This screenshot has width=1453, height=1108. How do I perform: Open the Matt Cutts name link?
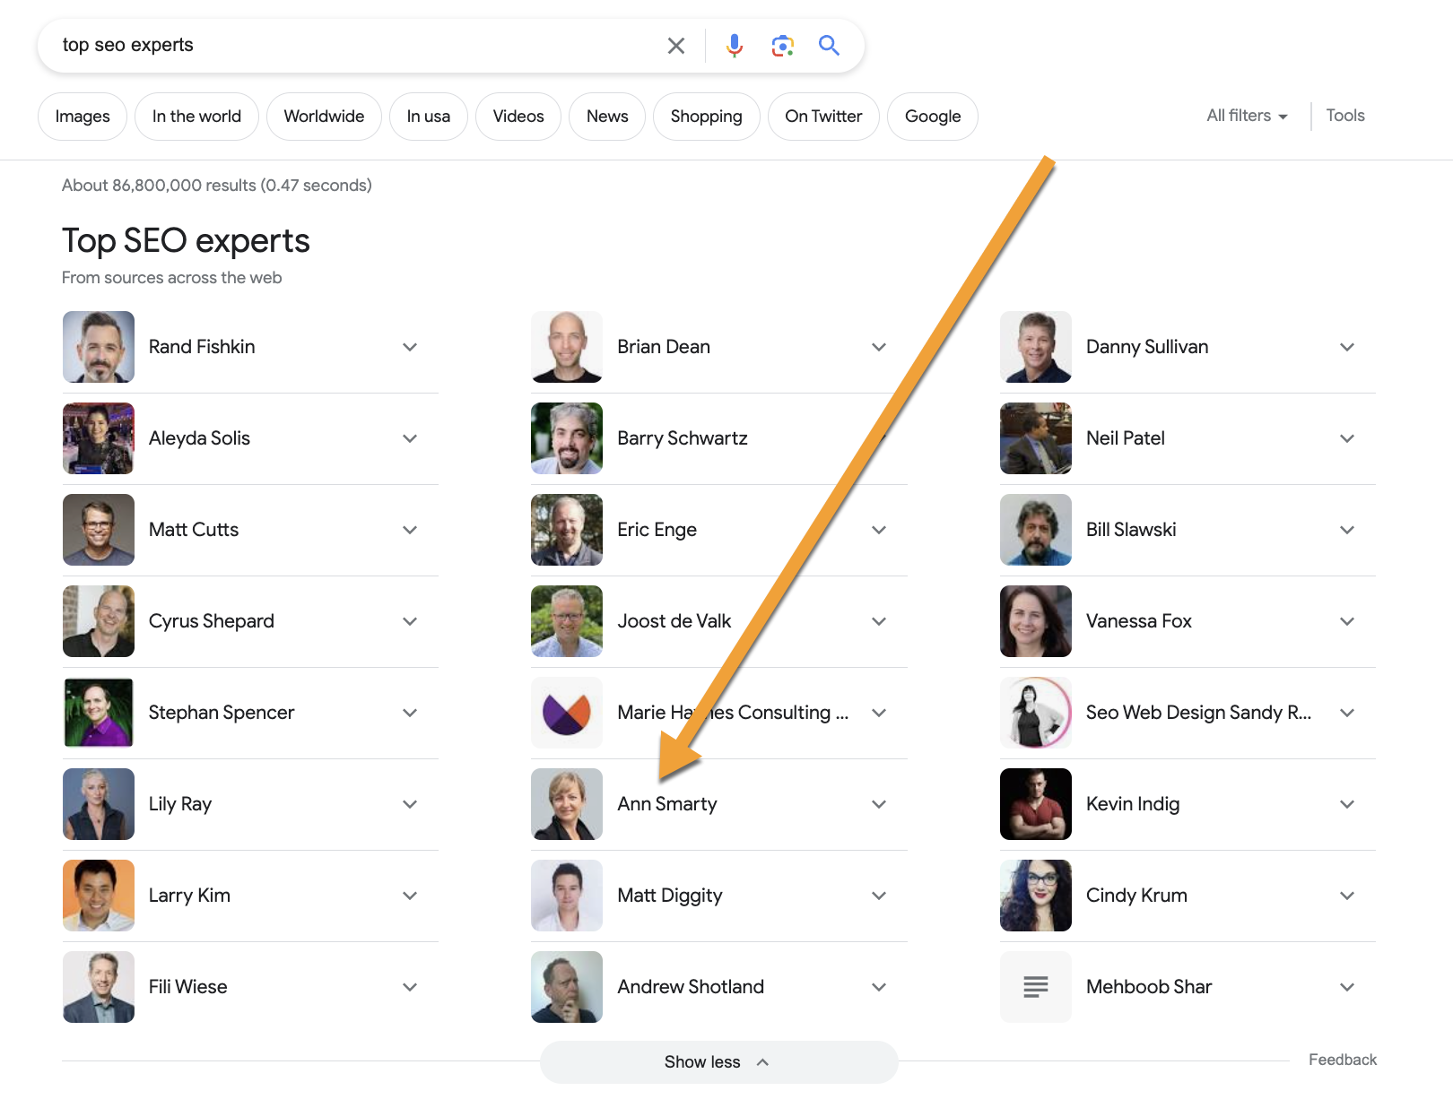point(194,530)
